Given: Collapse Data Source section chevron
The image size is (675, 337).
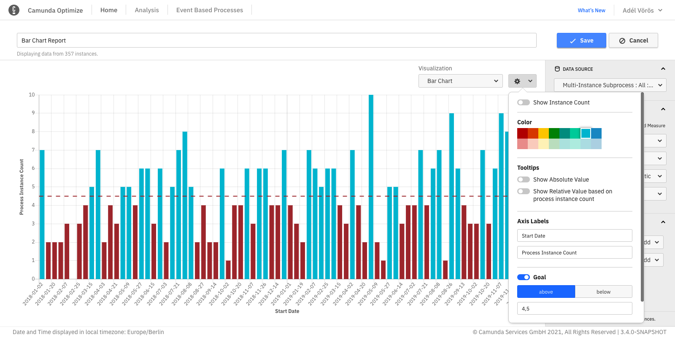Looking at the screenshot, I should [x=663, y=69].
